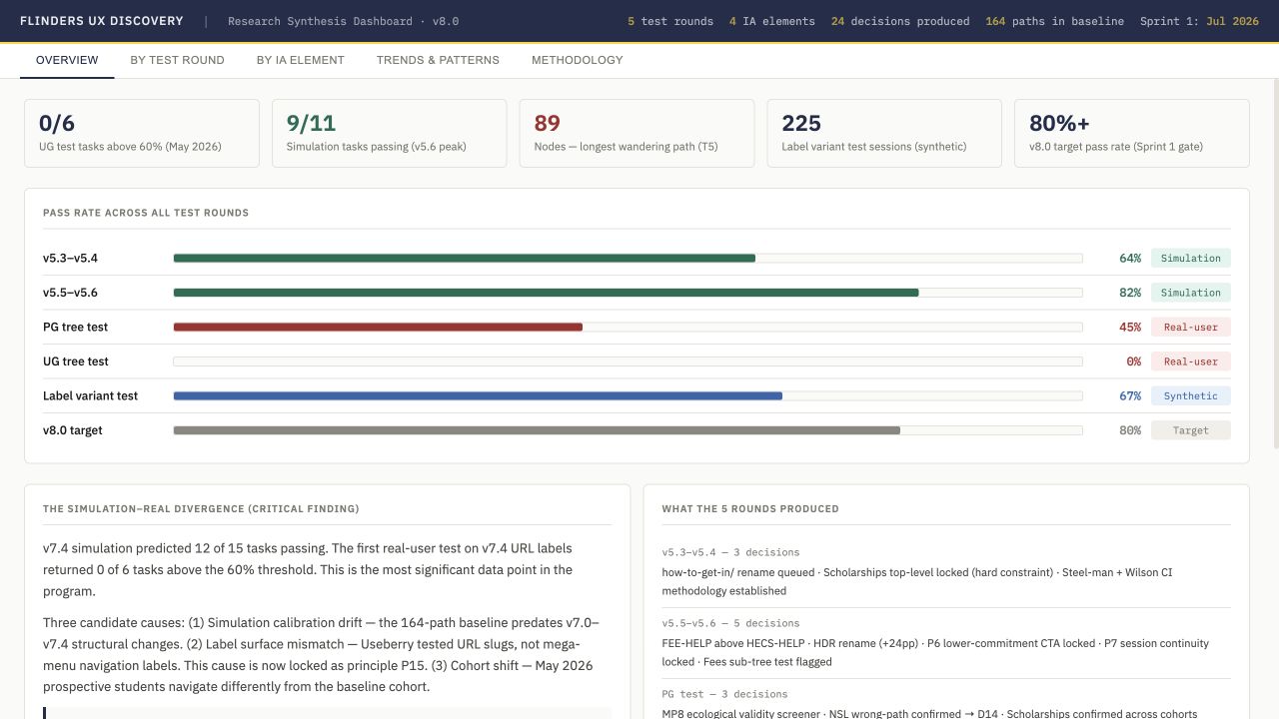The width and height of the screenshot is (1279, 719).
Task: Click the Simulation tag on v5.5–v5.6 row
Action: [1191, 293]
